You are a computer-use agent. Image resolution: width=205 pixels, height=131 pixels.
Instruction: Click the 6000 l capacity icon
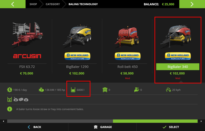[73, 90]
